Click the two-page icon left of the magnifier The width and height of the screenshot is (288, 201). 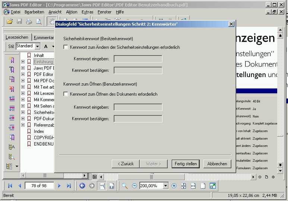click(x=111, y=186)
